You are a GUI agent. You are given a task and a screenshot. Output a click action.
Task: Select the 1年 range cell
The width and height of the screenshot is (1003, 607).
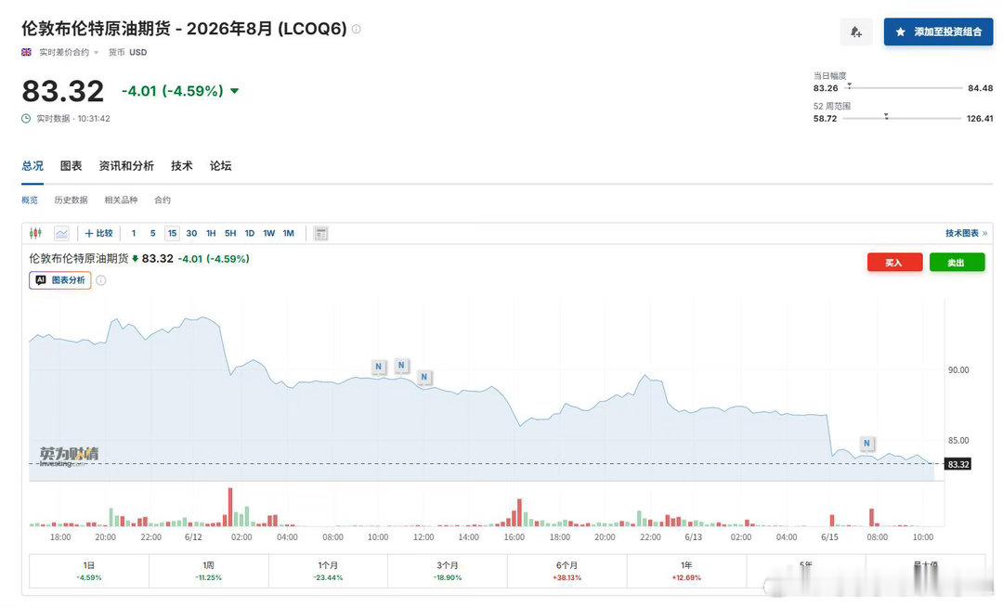tap(686, 571)
